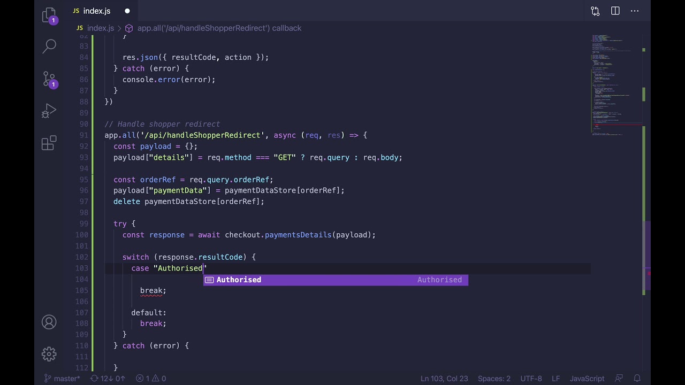This screenshot has height=385, width=685.
Task: Click the unsaved dot on index.js tab
Action: coord(127,11)
